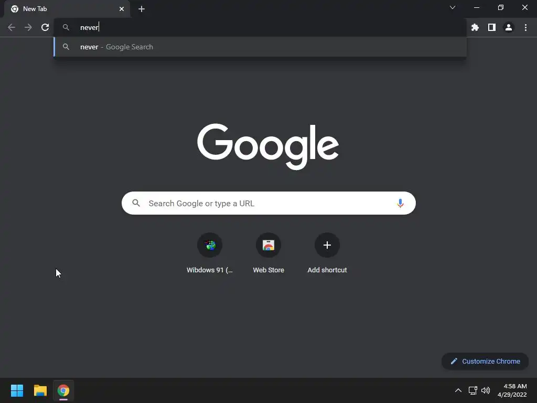
Task: Click the Google logo
Action: click(x=268, y=146)
